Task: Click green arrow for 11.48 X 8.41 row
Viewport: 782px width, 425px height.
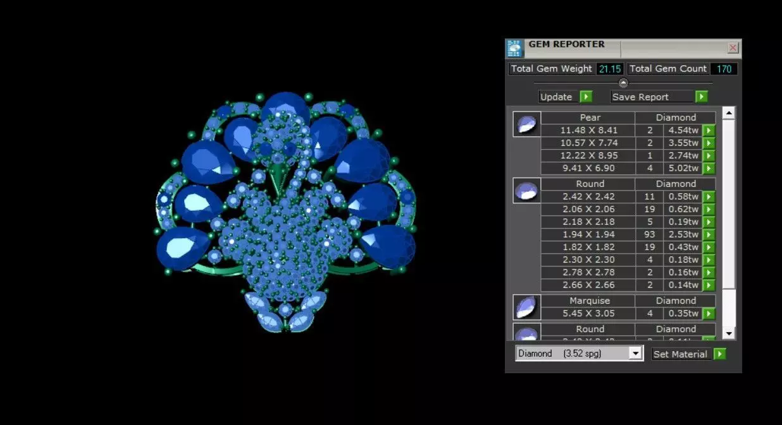Action: coord(709,130)
